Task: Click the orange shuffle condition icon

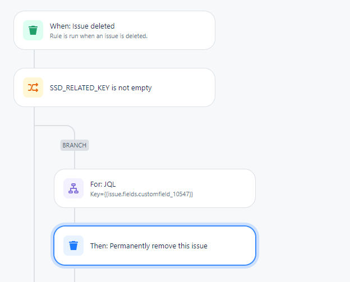Action: click(33, 87)
